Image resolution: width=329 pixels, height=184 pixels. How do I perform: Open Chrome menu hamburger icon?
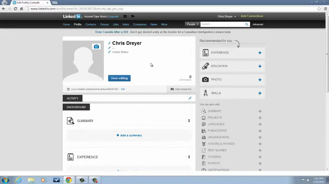tap(325, 9)
